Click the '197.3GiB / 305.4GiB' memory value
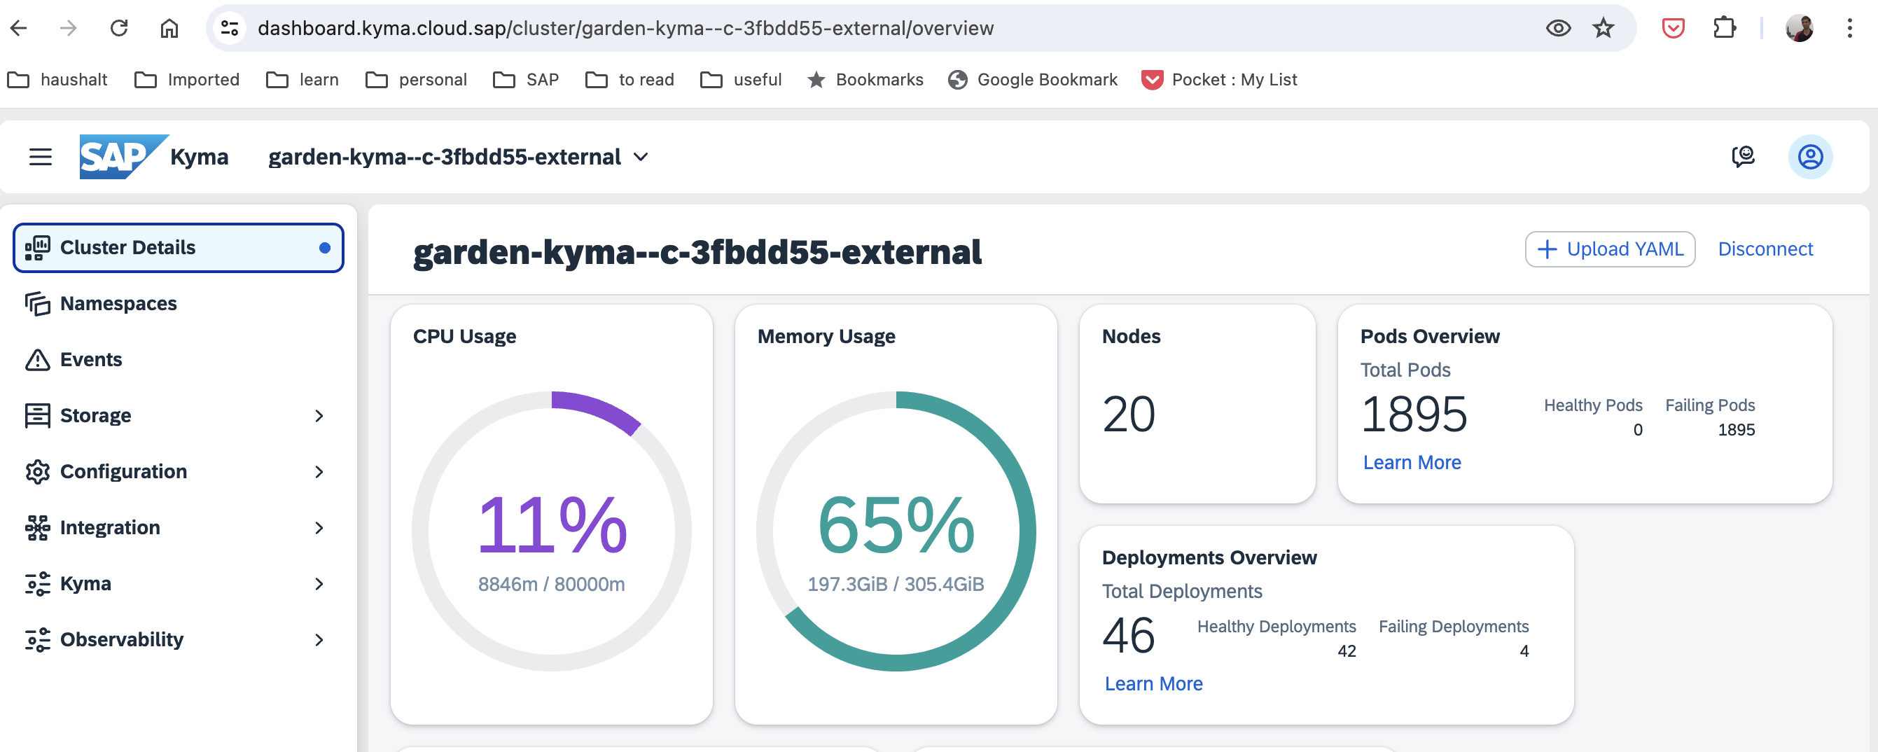 pos(896,585)
